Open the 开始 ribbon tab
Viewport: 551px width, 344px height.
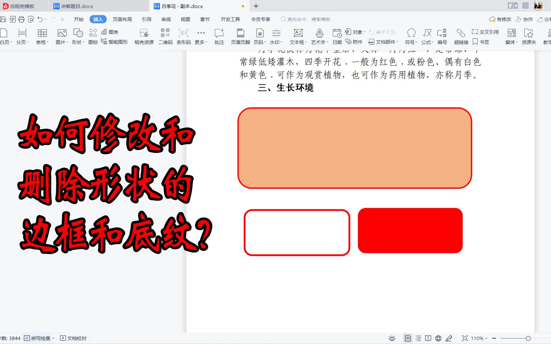78,19
